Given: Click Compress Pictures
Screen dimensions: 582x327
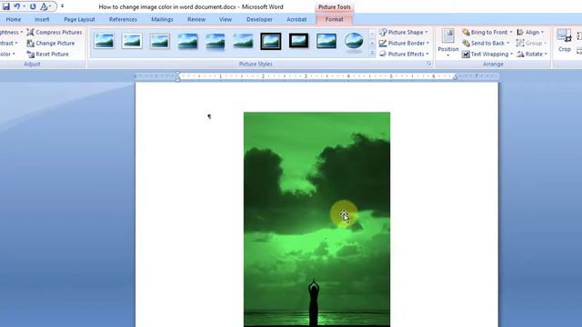Looking at the screenshot, I should pos(55,33).
